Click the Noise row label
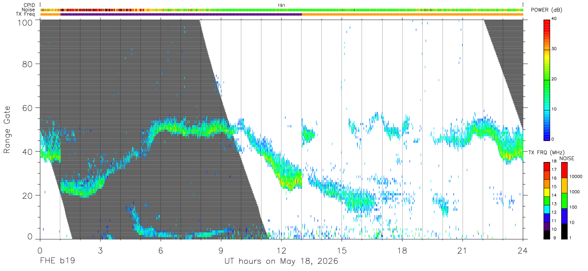588x271 pixels. 29,10
